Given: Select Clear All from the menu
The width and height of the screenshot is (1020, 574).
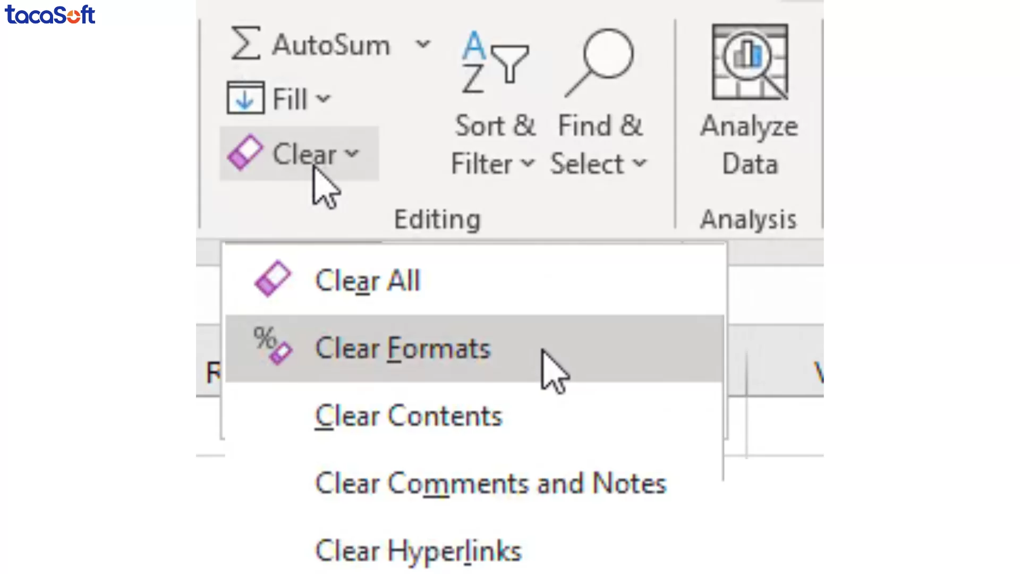Looking at the screenshot, I should 368,280.
